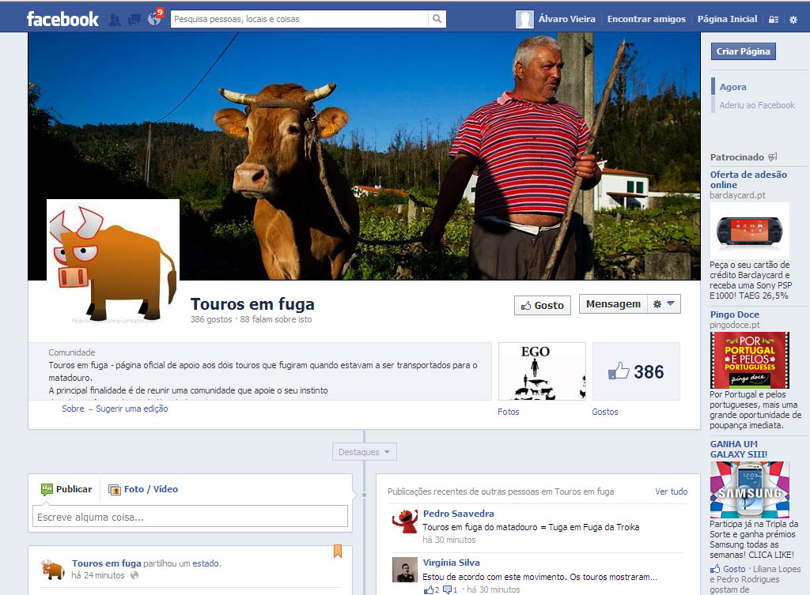Open privacy shortcuts lock icon

[x=774, y=20]
